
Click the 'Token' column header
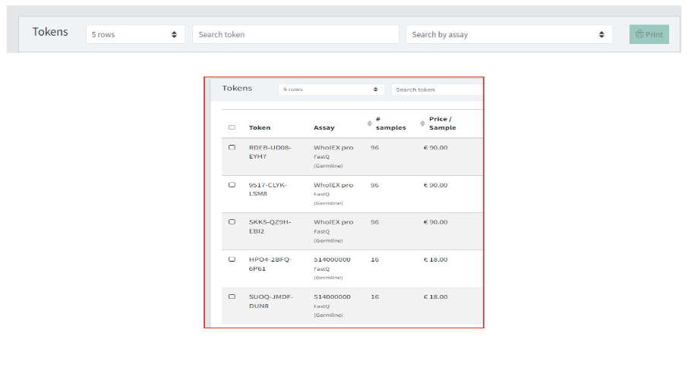[x=260, y=127]
